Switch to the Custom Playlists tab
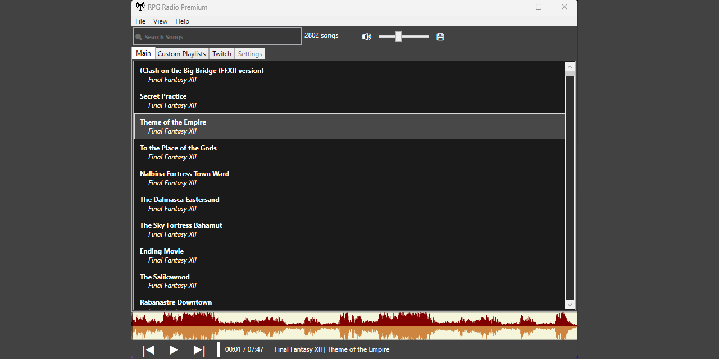719x359 pixels. coord(181,53)
